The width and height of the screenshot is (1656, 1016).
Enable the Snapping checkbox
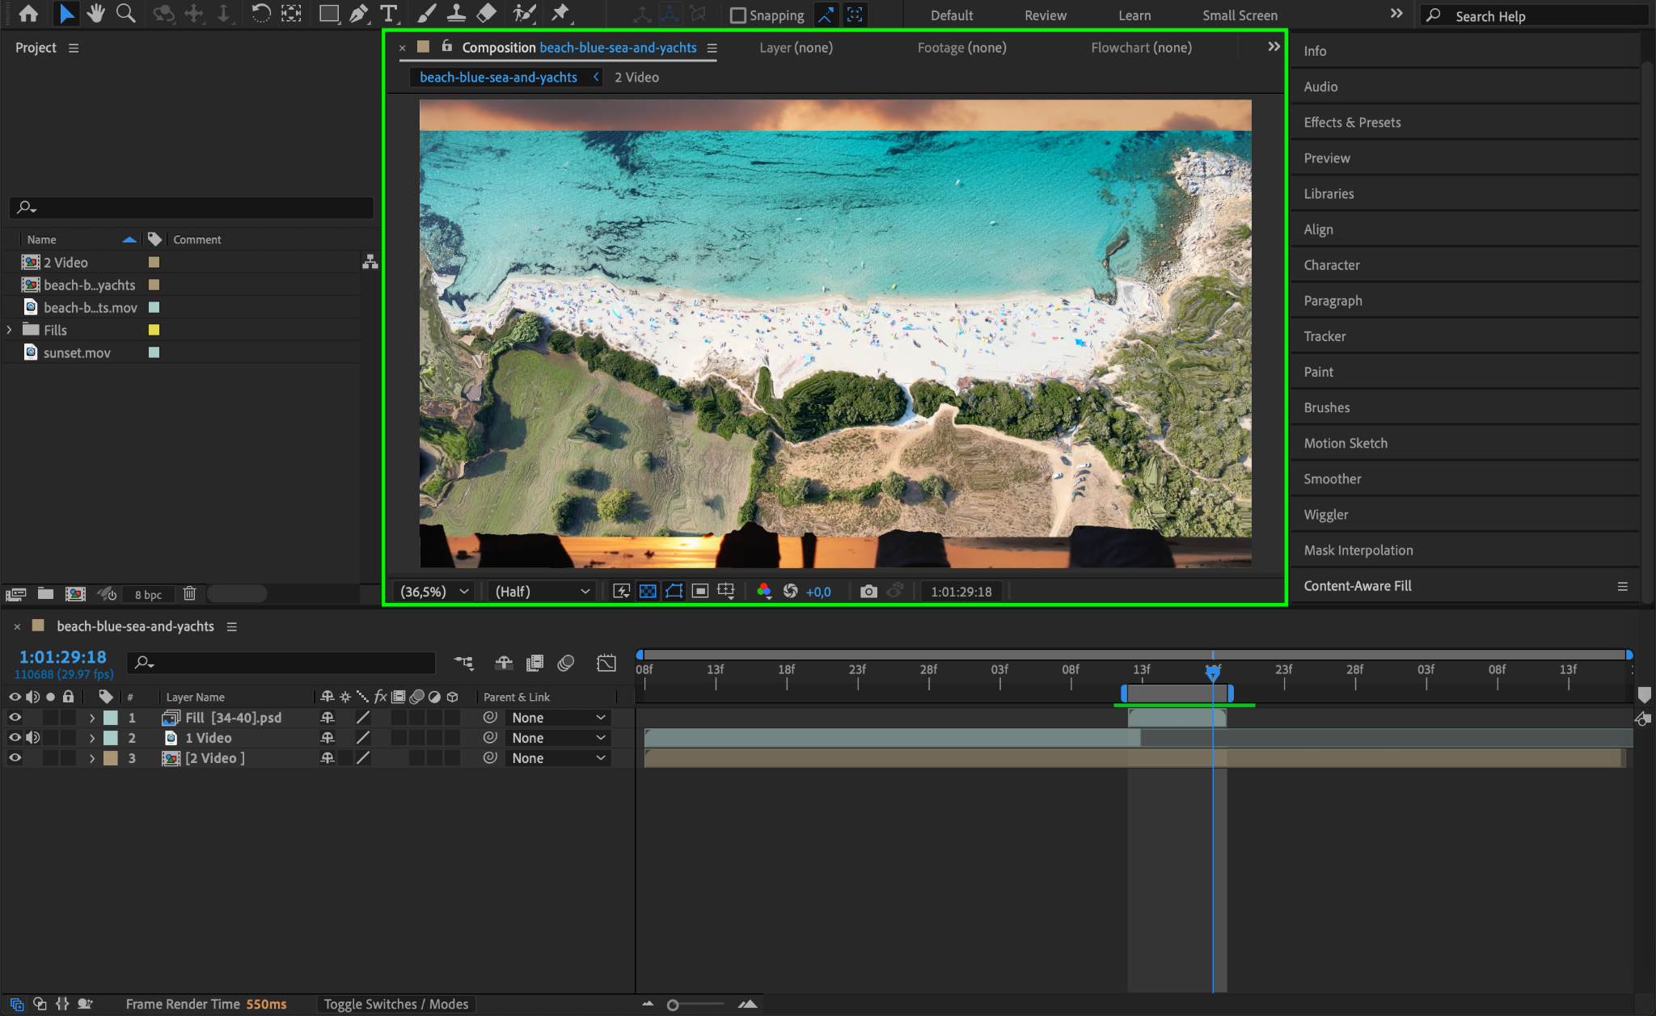[x=737, y=15]
